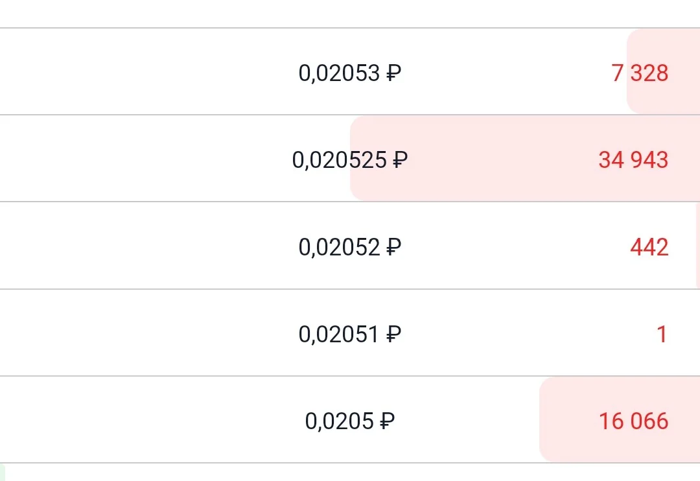The height and width of the screenshot is (481, 700).
Task: Click pink depth bar in 0,0205 row
Action: pos(620,419)
